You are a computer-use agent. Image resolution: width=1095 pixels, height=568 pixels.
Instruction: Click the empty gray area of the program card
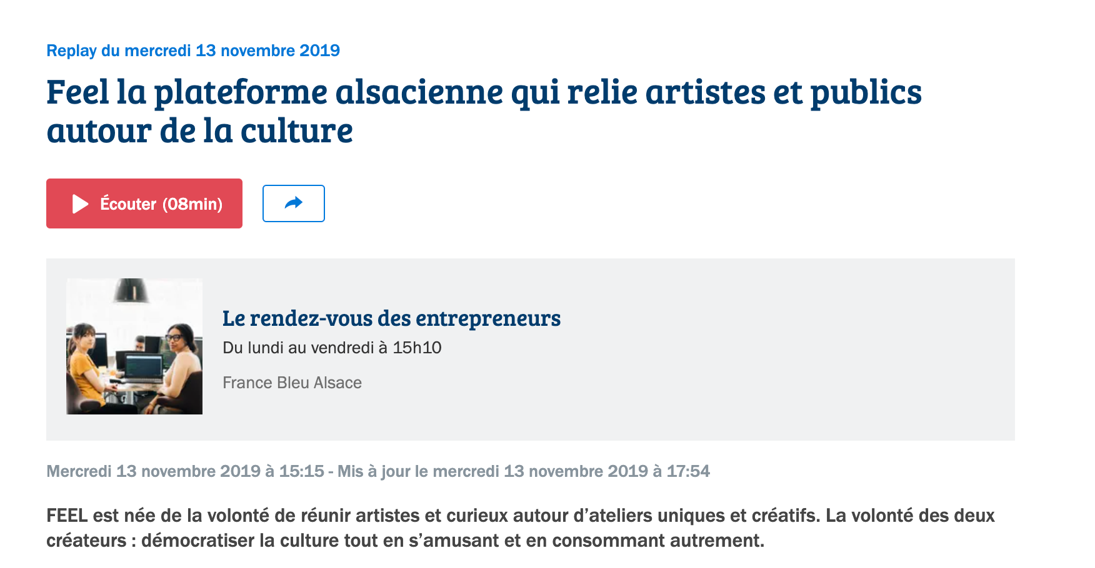pos(781,350)
